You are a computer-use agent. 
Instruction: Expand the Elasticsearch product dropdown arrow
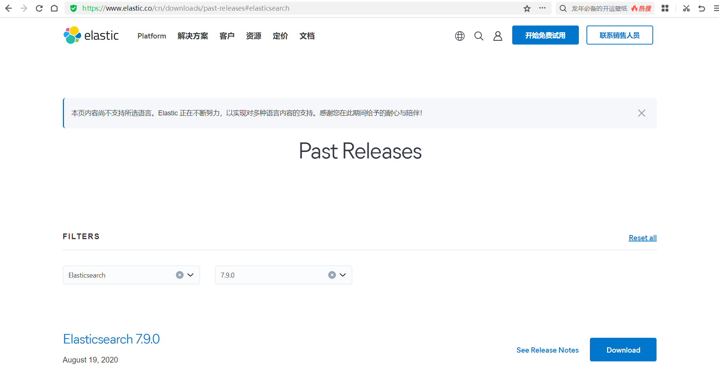click(191, 275)
